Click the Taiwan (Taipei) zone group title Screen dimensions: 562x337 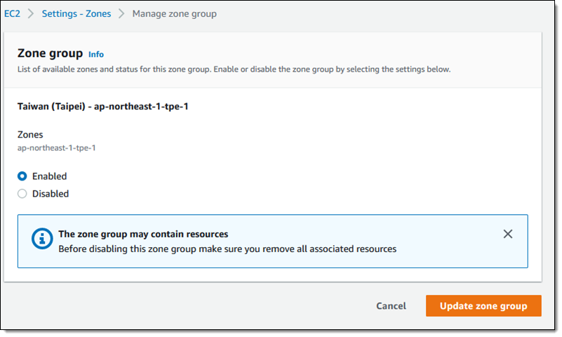click(x=103, y=107)
